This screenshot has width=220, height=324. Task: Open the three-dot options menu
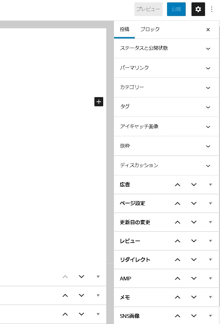point(212,9)
